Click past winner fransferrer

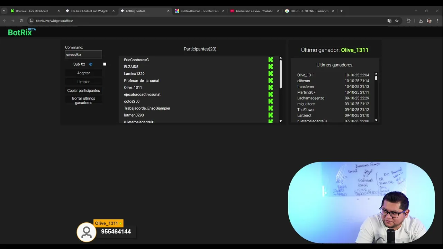306,86
